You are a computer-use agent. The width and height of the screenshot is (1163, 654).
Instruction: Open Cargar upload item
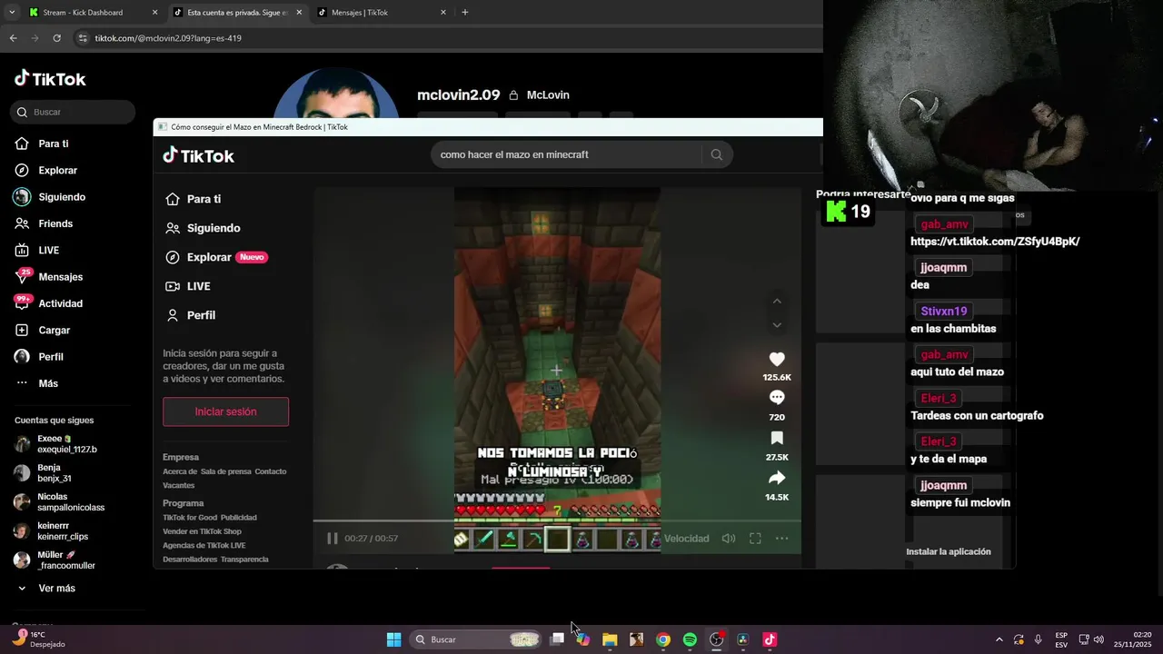pyautogui.click(x=42, y=330)
